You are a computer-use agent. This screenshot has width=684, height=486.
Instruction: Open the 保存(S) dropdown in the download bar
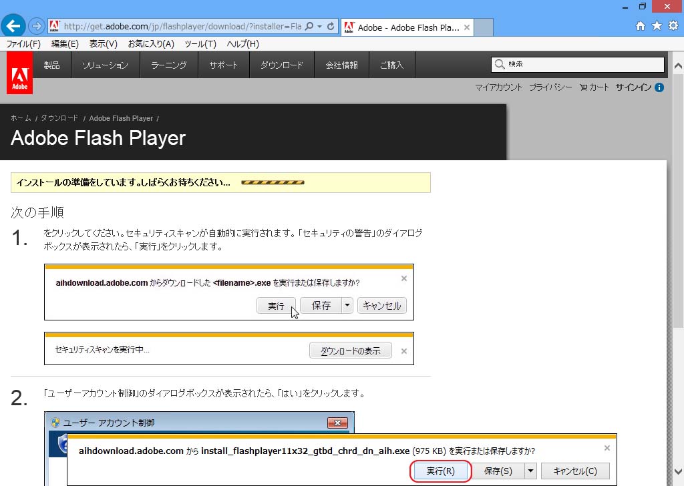click(x=530, y=470)
